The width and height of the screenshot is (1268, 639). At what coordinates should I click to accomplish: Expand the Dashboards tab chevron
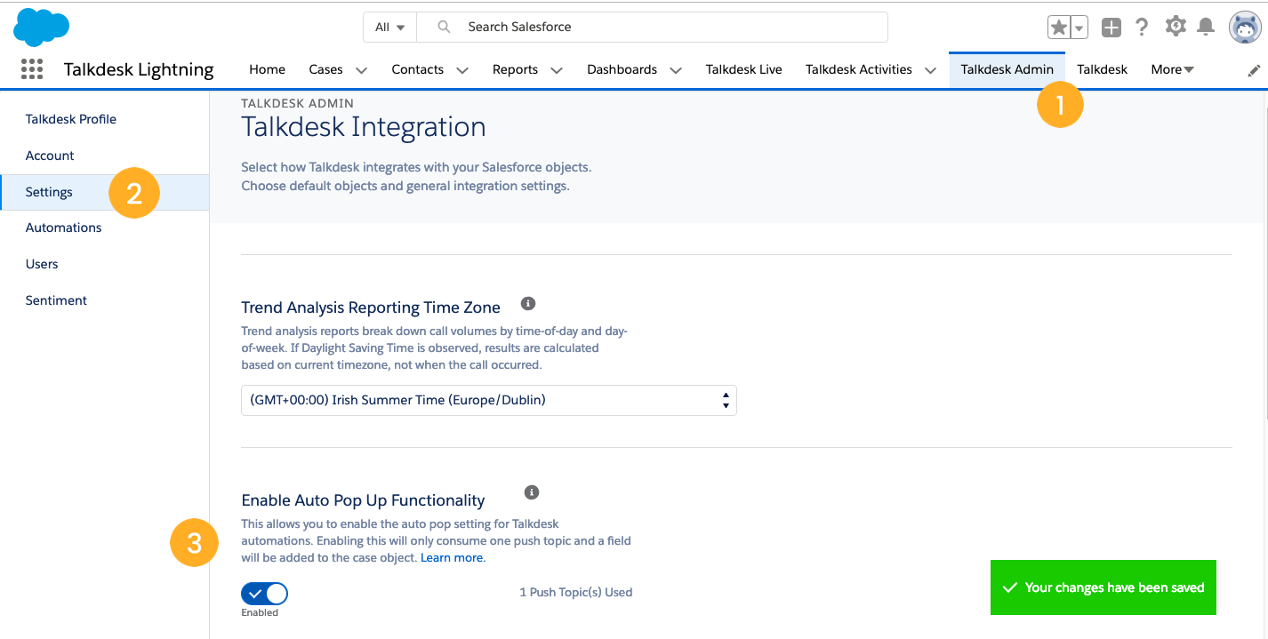[x=676, y=70]
